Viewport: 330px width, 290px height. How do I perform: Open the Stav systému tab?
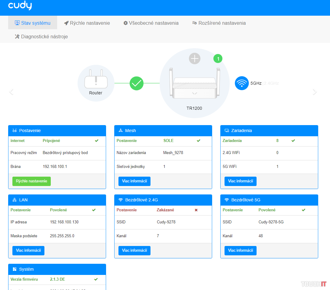coord(33,23)
